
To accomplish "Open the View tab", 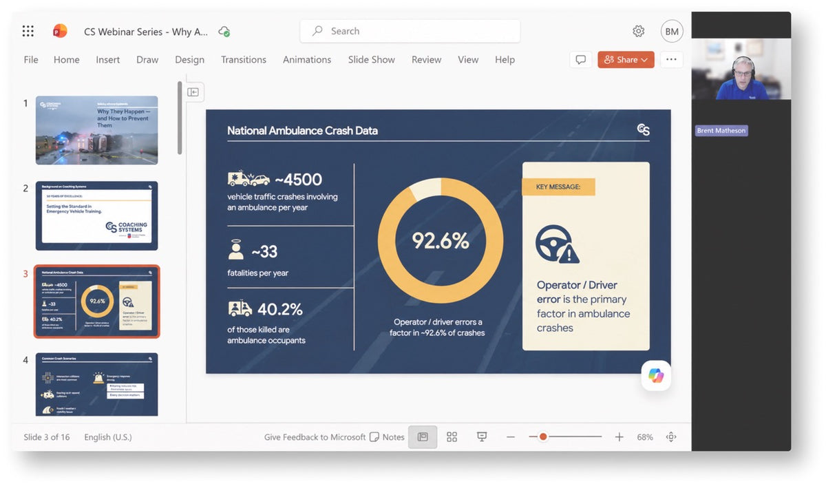I will point(468,60).
